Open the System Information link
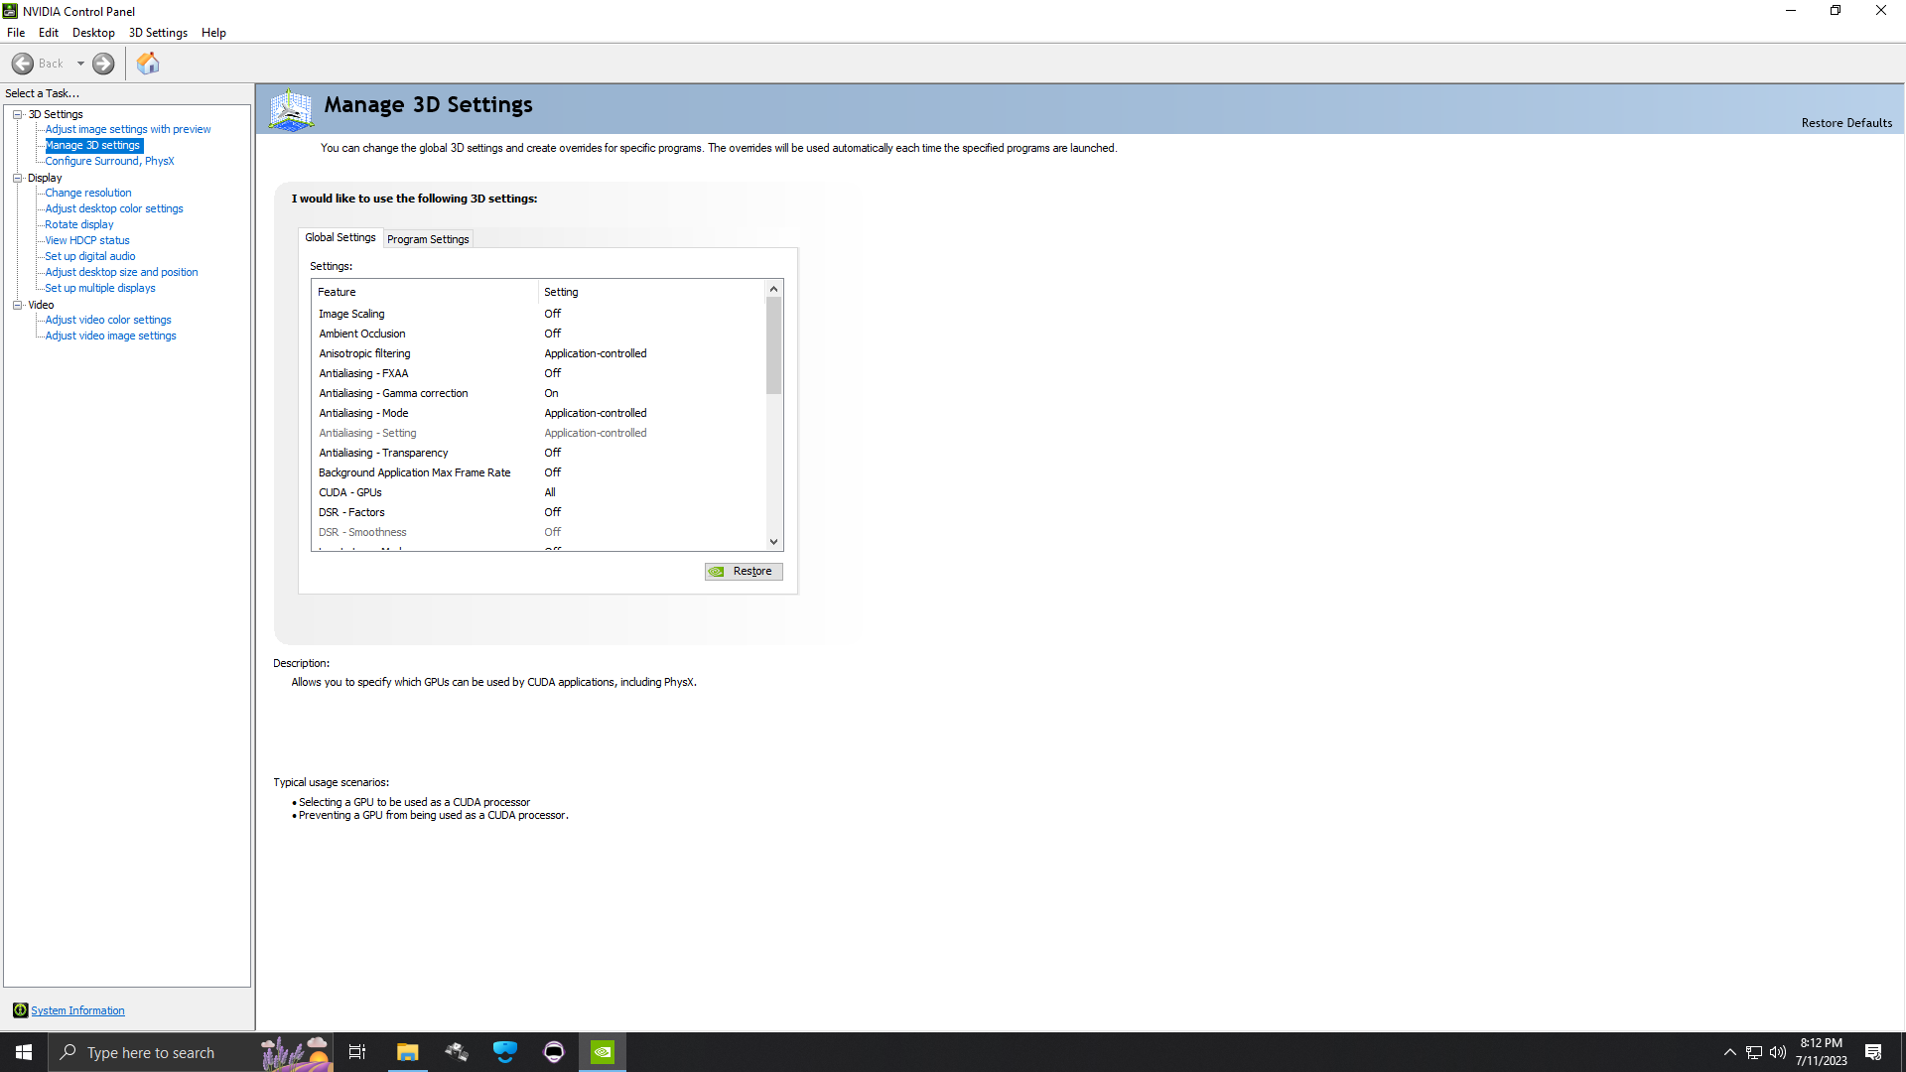Image resolution: width=1906 pixels, height=1072 pixels. point(77,1010)
